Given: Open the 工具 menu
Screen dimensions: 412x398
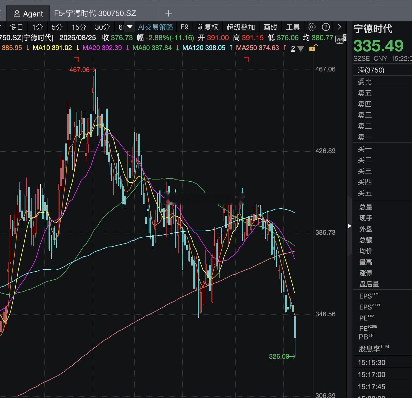Looking at the screenshot, I should click(293, 27).
